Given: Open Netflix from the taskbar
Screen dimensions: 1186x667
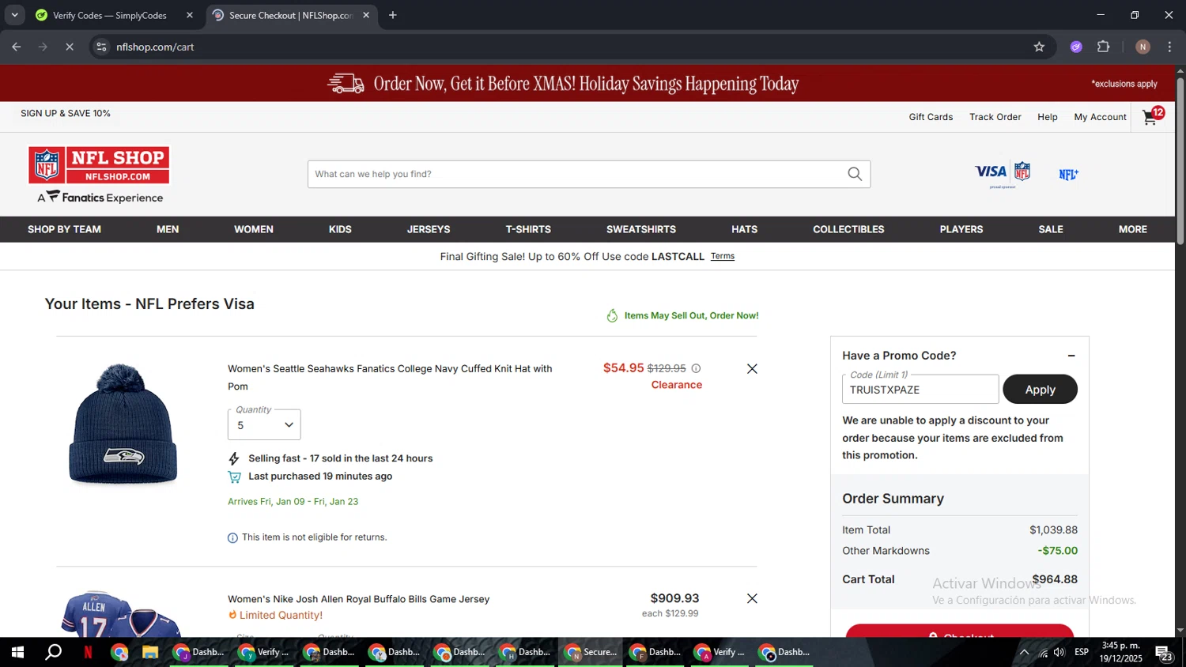Looking at the screenshot, I should [x=88, y=652].
